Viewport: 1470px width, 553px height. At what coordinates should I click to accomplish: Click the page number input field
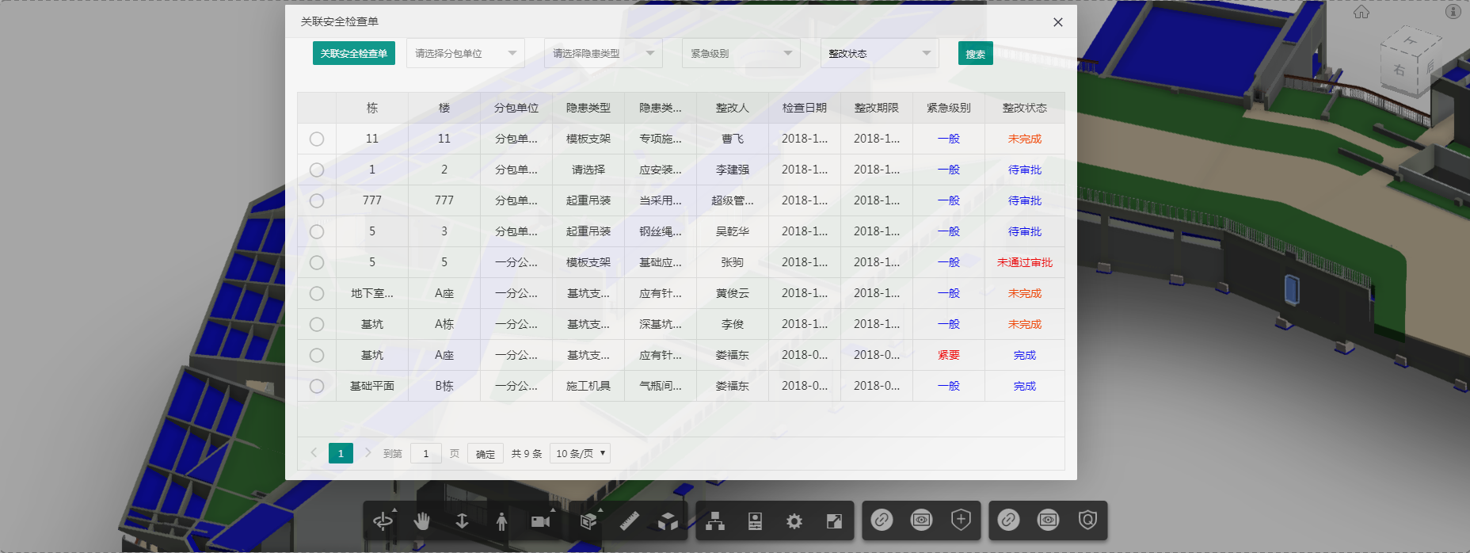tap(426, 453)
